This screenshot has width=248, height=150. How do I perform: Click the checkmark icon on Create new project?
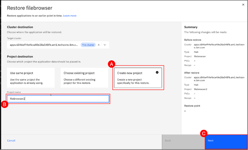pos(157,73)
